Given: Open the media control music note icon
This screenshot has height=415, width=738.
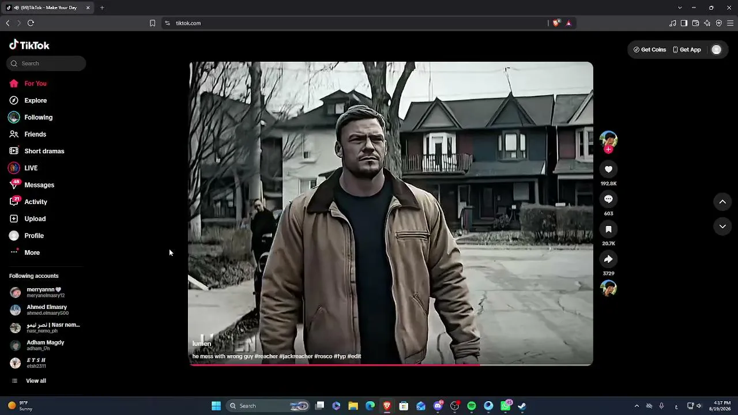Looking at the screenshot, I should [x=672, y=23].
